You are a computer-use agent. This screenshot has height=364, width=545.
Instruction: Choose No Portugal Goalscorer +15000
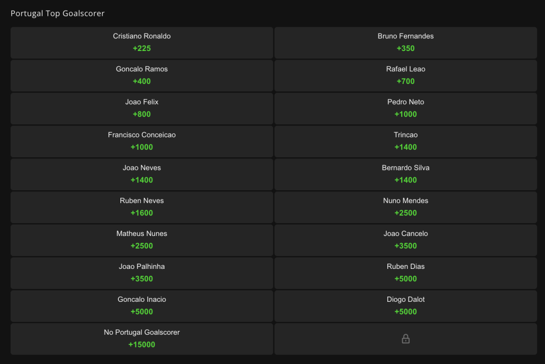pyautogui.click(x=142, y=339)
